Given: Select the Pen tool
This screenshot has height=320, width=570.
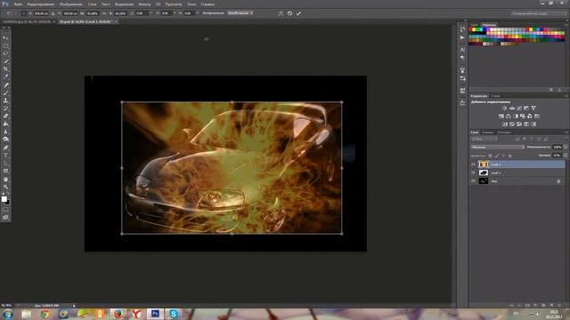Looking at the screenshot, I should click(x=5, y=148).
